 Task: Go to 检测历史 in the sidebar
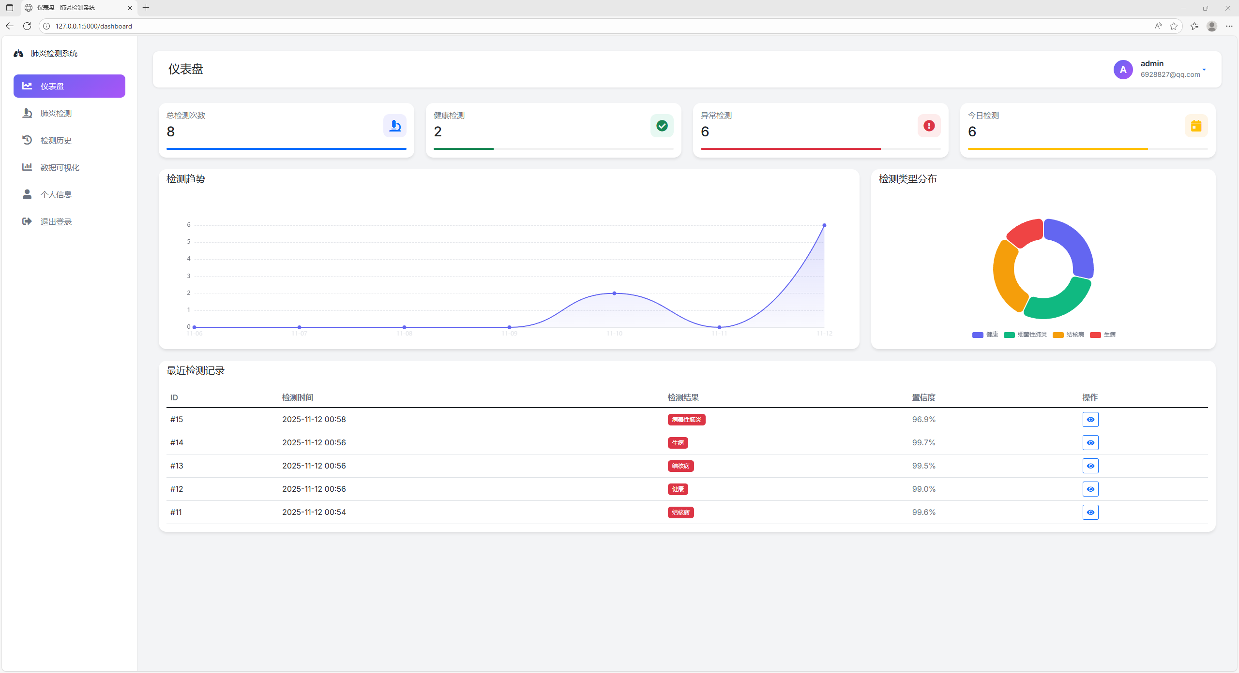point(56,140)
